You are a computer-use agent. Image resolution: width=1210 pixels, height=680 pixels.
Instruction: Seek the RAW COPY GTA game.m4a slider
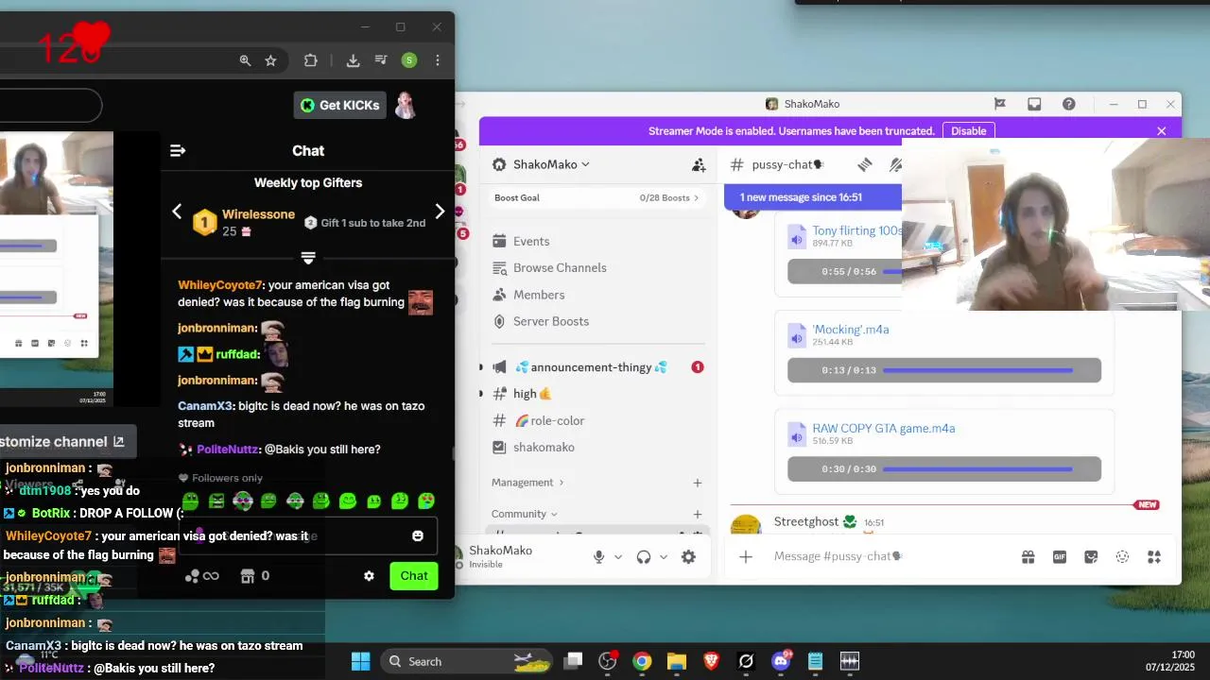pyautogui.click(x=977, y=468)
